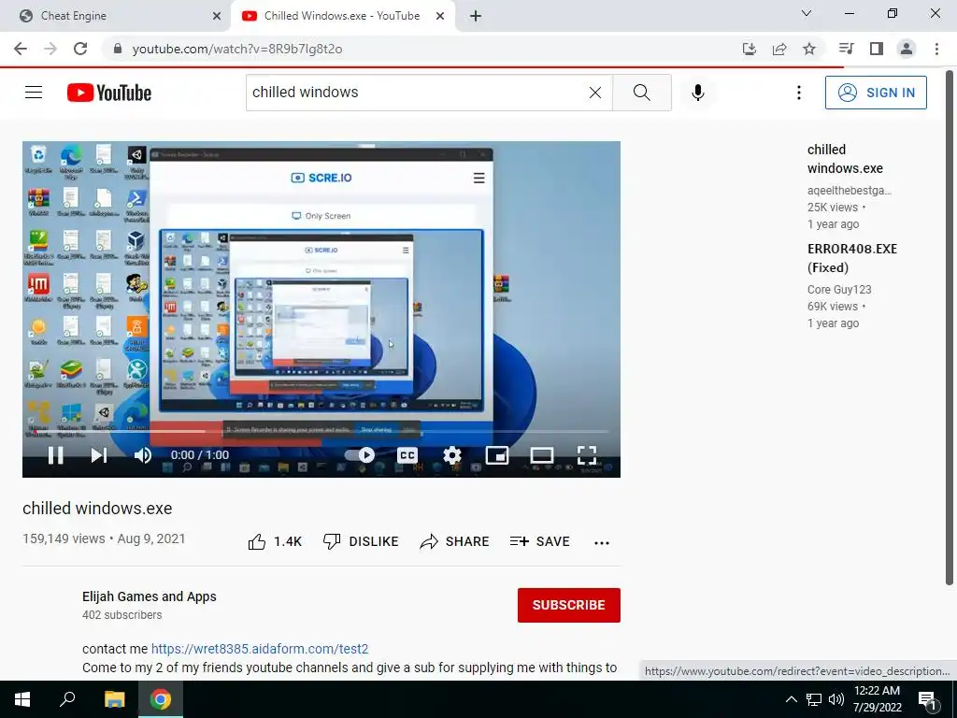Go back to previous page

[21, 49]
